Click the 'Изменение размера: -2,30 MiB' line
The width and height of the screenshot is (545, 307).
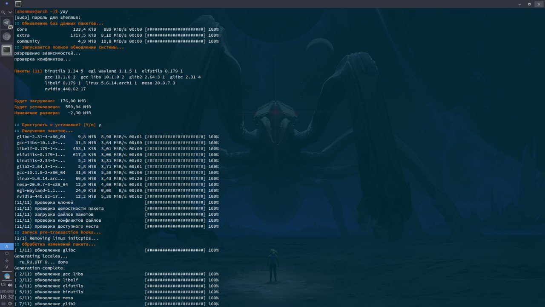52,113
